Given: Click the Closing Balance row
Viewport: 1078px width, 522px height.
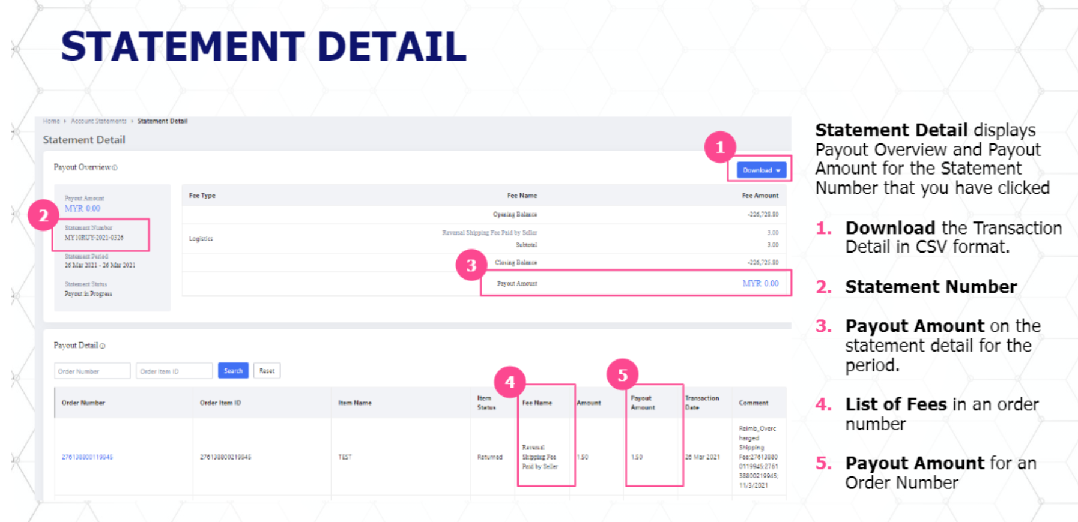Looking at the screenshot, I should [x=515, y=262].
